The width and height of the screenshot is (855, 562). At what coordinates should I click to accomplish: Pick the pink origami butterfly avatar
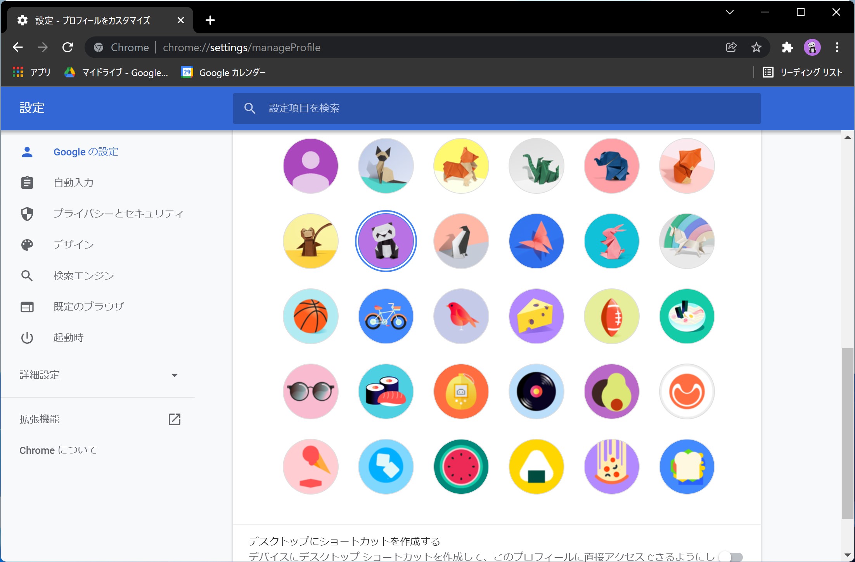click(536, 241)
